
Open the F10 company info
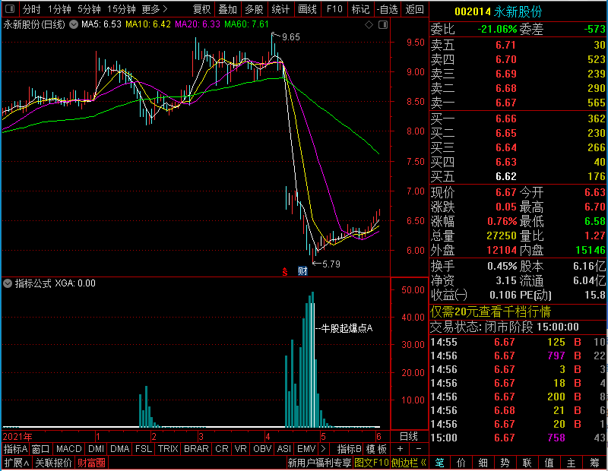(x=334, y=9)
